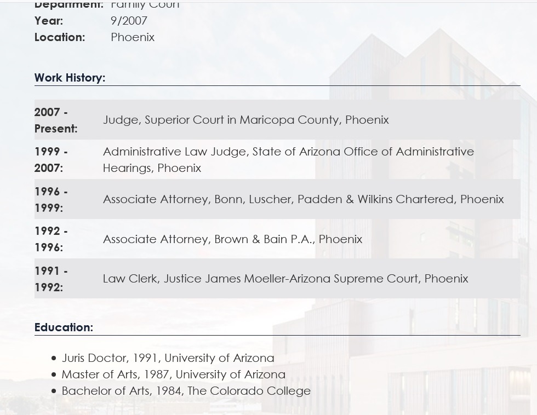
Task: Select the 1992 - 1996 date cell
Action: [51, 239]
